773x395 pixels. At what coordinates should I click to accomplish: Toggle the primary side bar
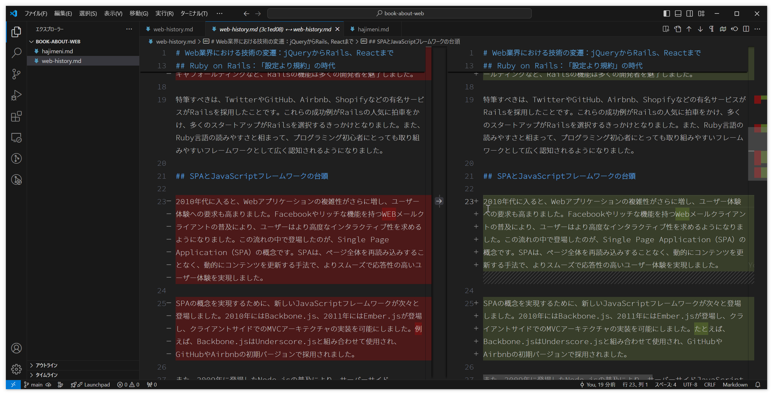pos(667,13)
